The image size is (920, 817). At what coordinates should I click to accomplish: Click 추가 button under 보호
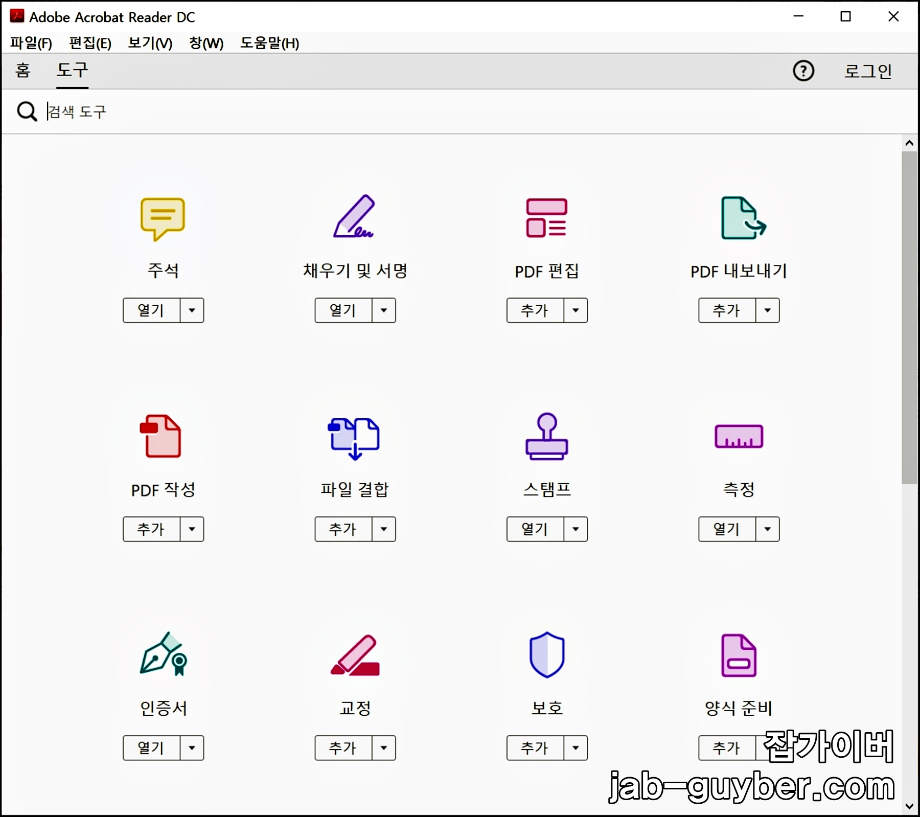pos(535,748)
